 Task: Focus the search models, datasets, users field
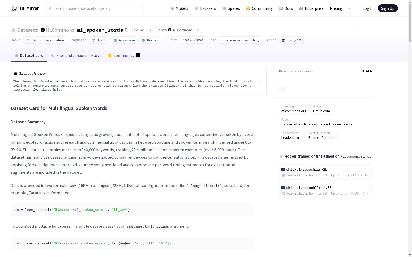(95, 8)
